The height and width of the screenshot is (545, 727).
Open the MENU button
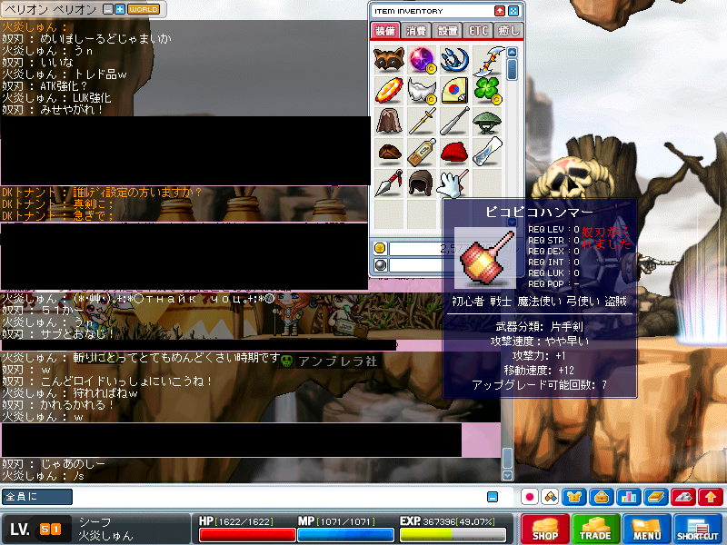pyautogui.click(x=646, y=529)
